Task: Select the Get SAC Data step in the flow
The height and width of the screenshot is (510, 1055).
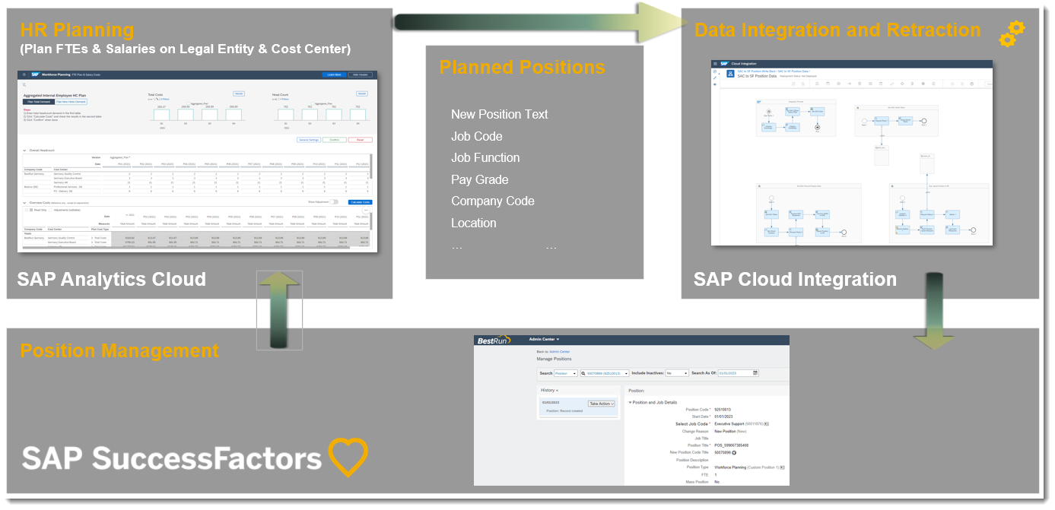Action: [x=818, y=112]
